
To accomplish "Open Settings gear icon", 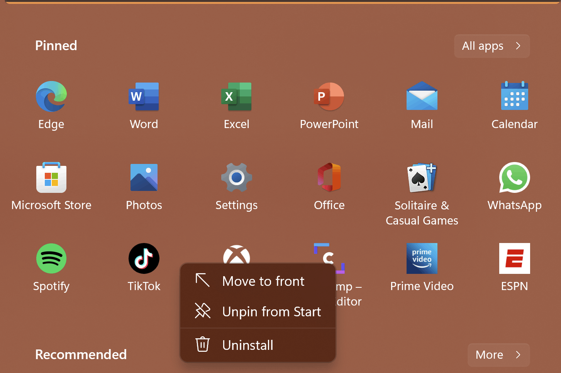I will coord(237,177).
